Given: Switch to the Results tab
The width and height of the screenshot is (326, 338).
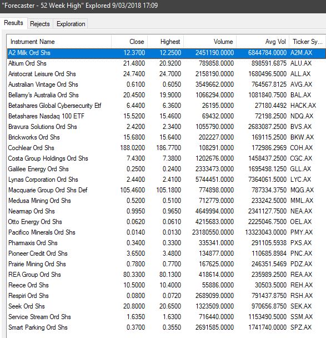Looking at the screenshot, I should tap(13, 23).
